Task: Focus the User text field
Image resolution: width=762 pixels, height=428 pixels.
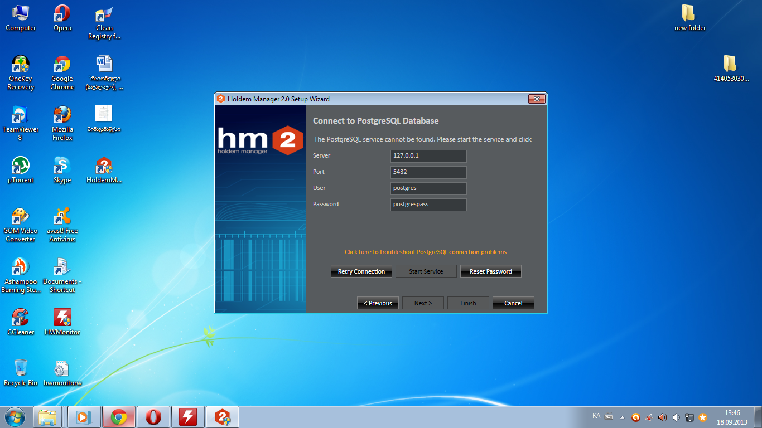Action: tap(428, 188)
